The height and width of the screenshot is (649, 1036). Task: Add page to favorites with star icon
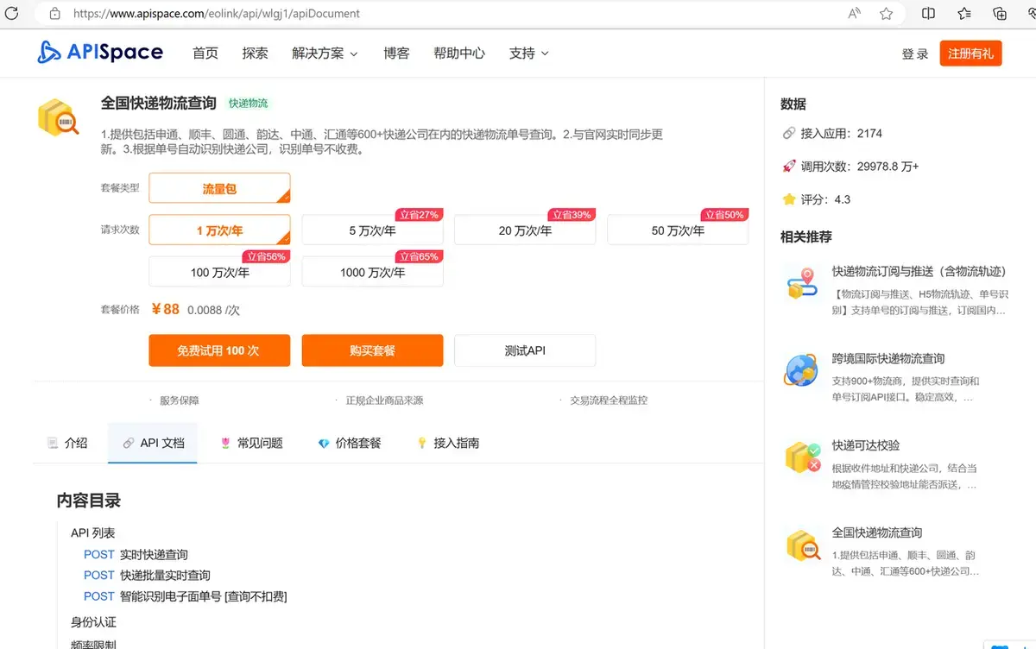pyautogui.click(x=886, y=14)
